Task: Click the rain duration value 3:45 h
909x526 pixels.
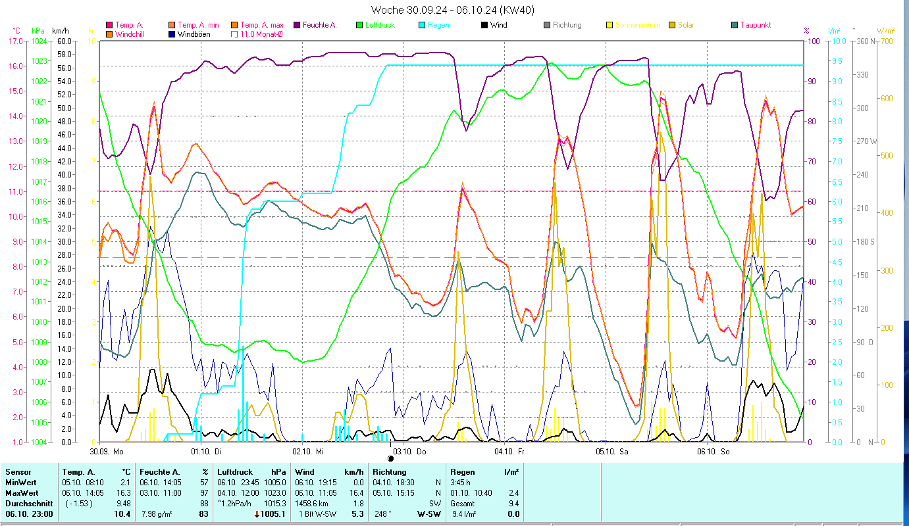Action: coord(461,483)
